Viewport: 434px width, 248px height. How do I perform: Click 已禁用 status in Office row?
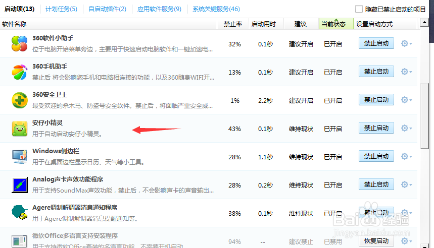(x=332, y=241)
